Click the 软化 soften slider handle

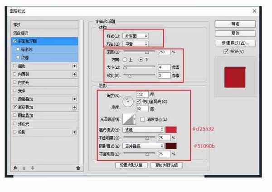click(129, 76)
